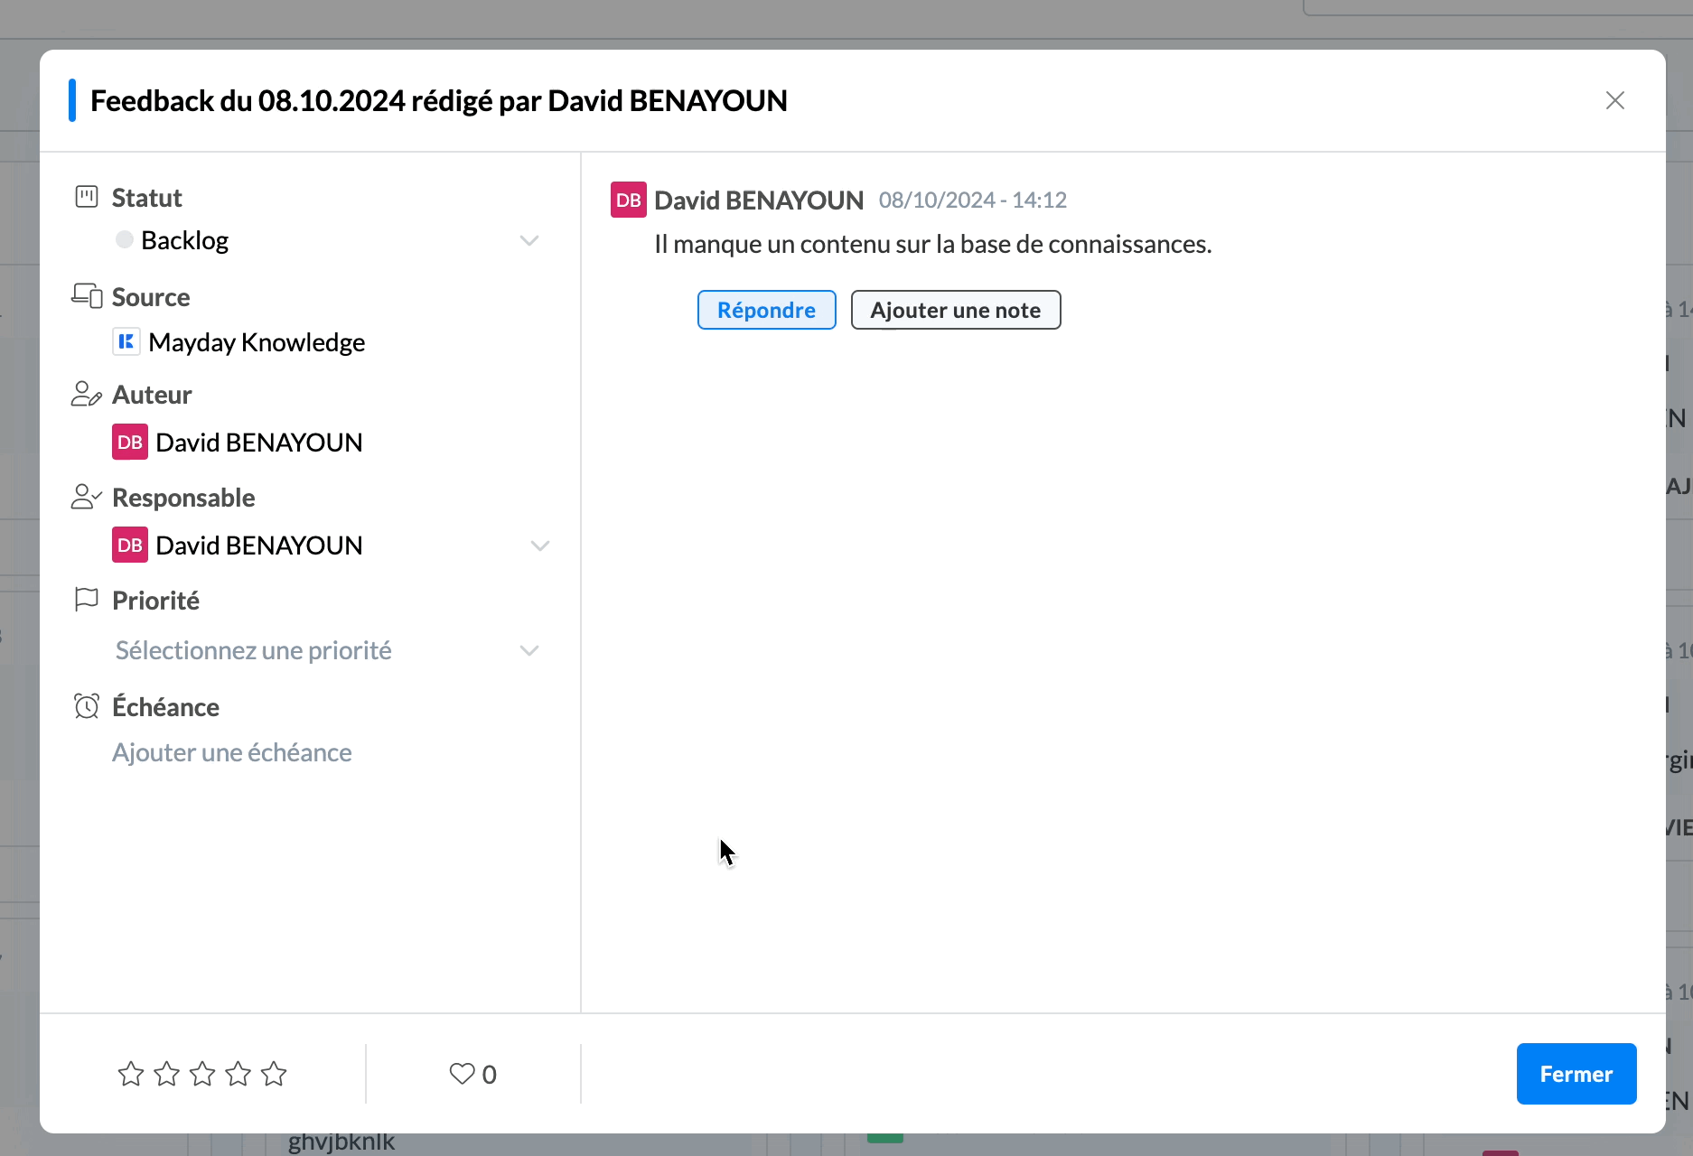This screenshot has height=1156, width=1693.
Task: Click the Échéance alarm clock icon
Action: (87, 705)
